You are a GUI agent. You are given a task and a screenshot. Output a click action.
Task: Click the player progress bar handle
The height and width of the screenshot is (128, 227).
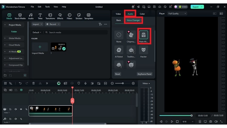[192, 115]
